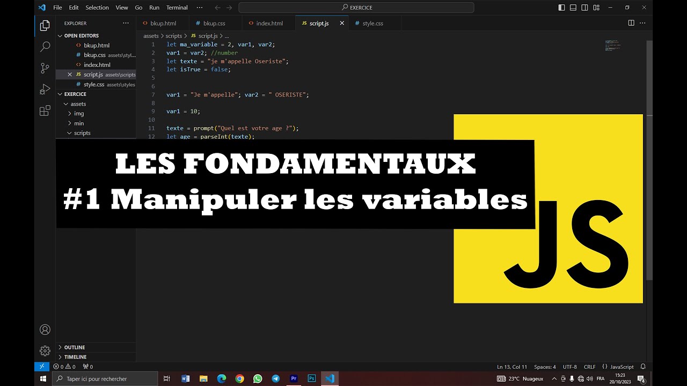Open editor More Actions ellipsis
Screen dimensions: 687x386
(642, 23)
